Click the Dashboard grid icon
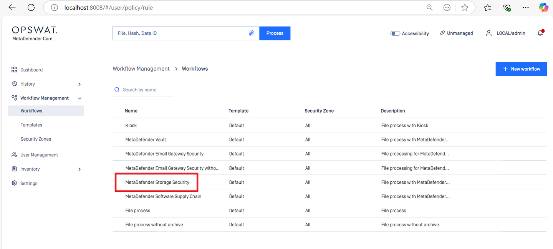Viewport: 553px width, 249px height. [x=14, y=70]
